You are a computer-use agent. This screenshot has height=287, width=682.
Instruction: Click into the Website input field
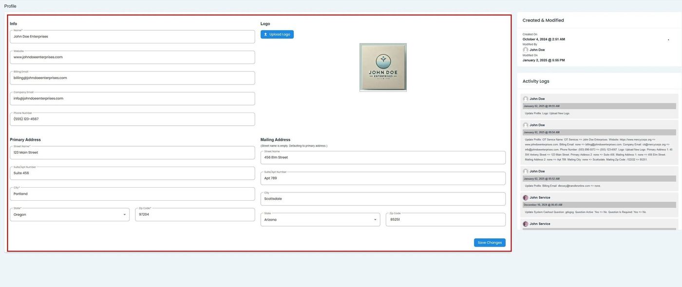click(x=132, y=57)
